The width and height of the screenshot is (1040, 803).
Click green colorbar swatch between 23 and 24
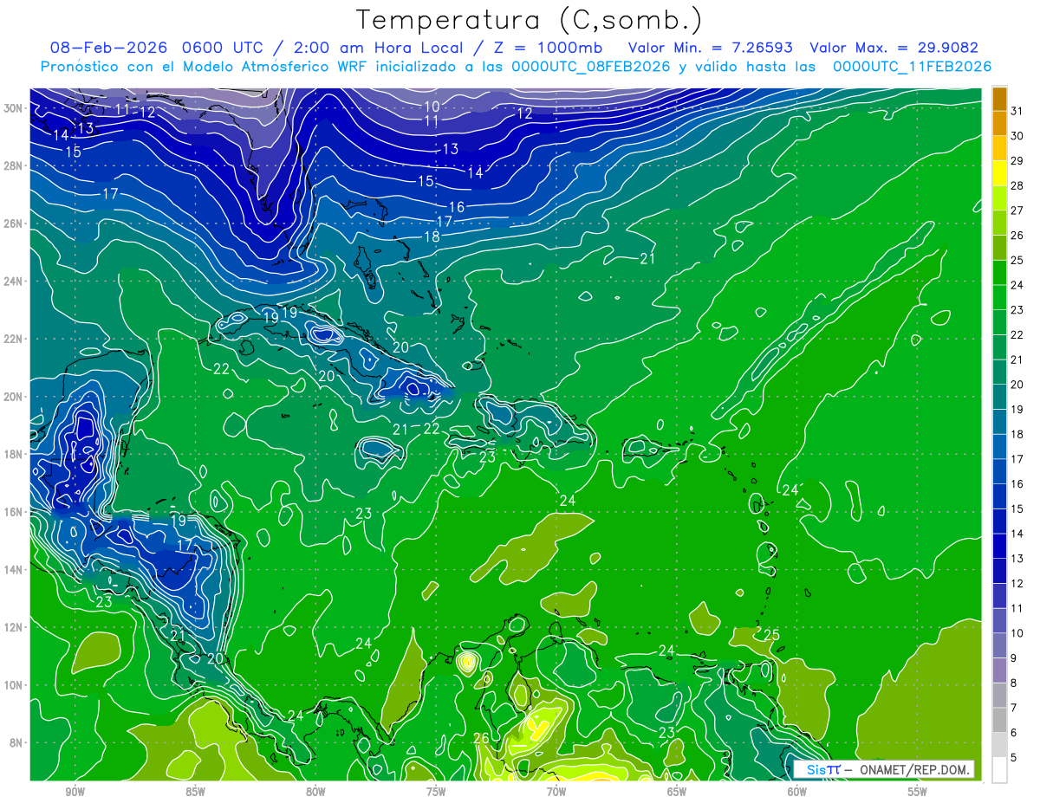(999, 297)
